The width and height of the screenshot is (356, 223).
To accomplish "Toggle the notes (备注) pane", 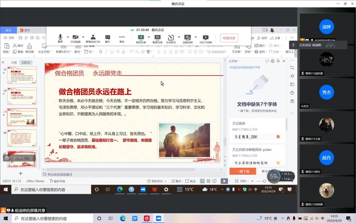I will tap(177, 181).
